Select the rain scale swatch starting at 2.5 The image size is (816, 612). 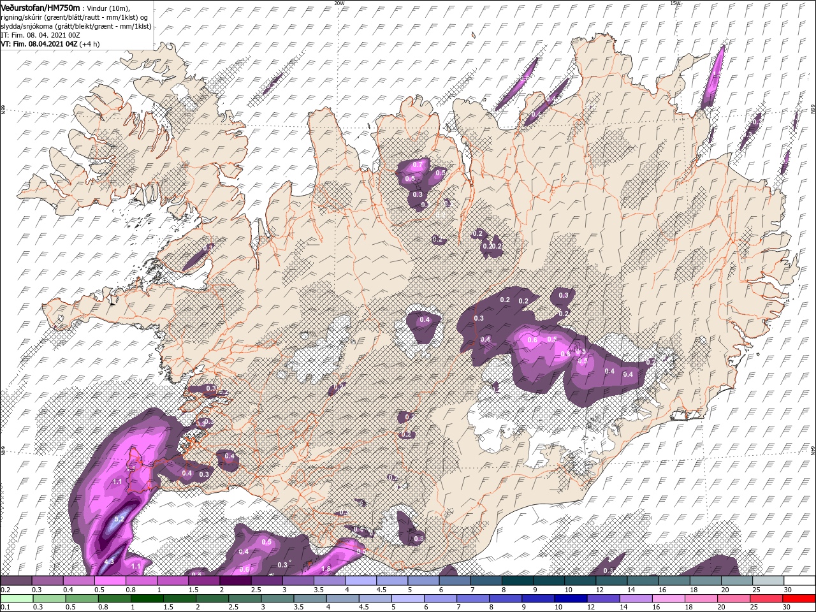[x=244, y=599]
